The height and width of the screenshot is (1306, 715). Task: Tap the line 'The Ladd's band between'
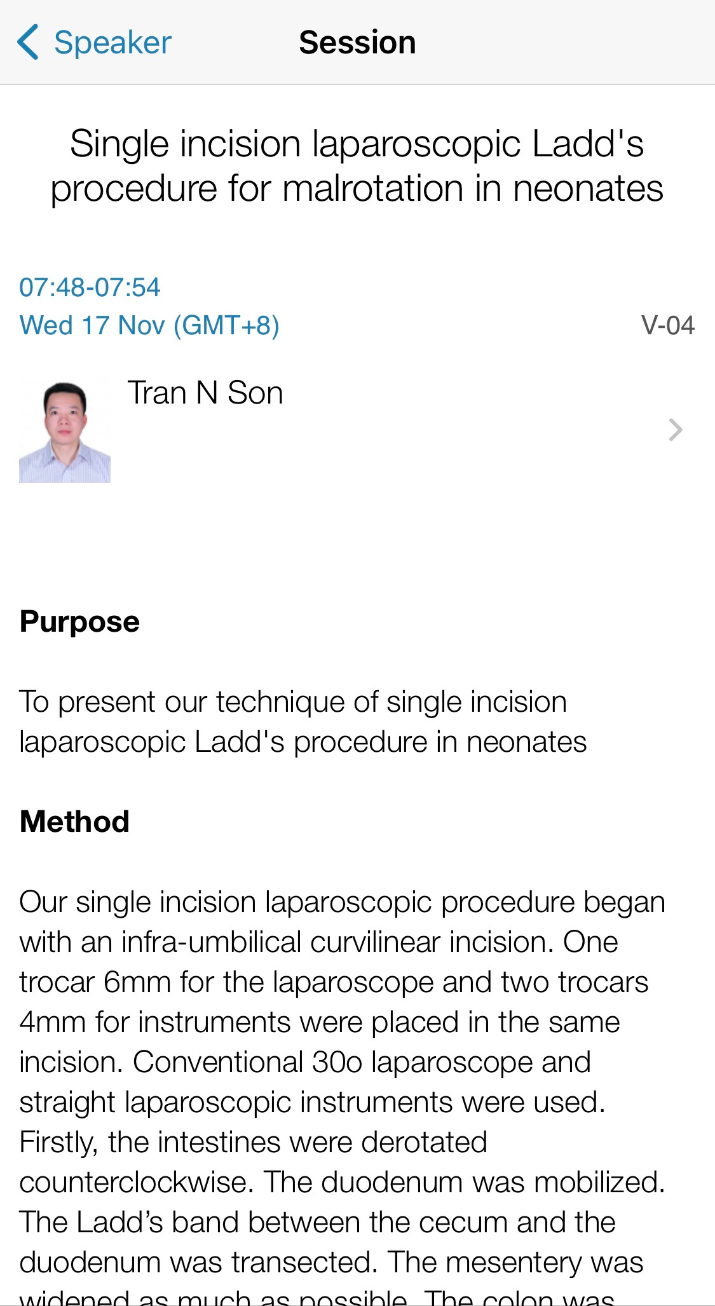pos(317,1223)
